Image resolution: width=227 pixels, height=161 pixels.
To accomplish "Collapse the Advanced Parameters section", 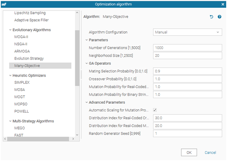I will (87, 102).
